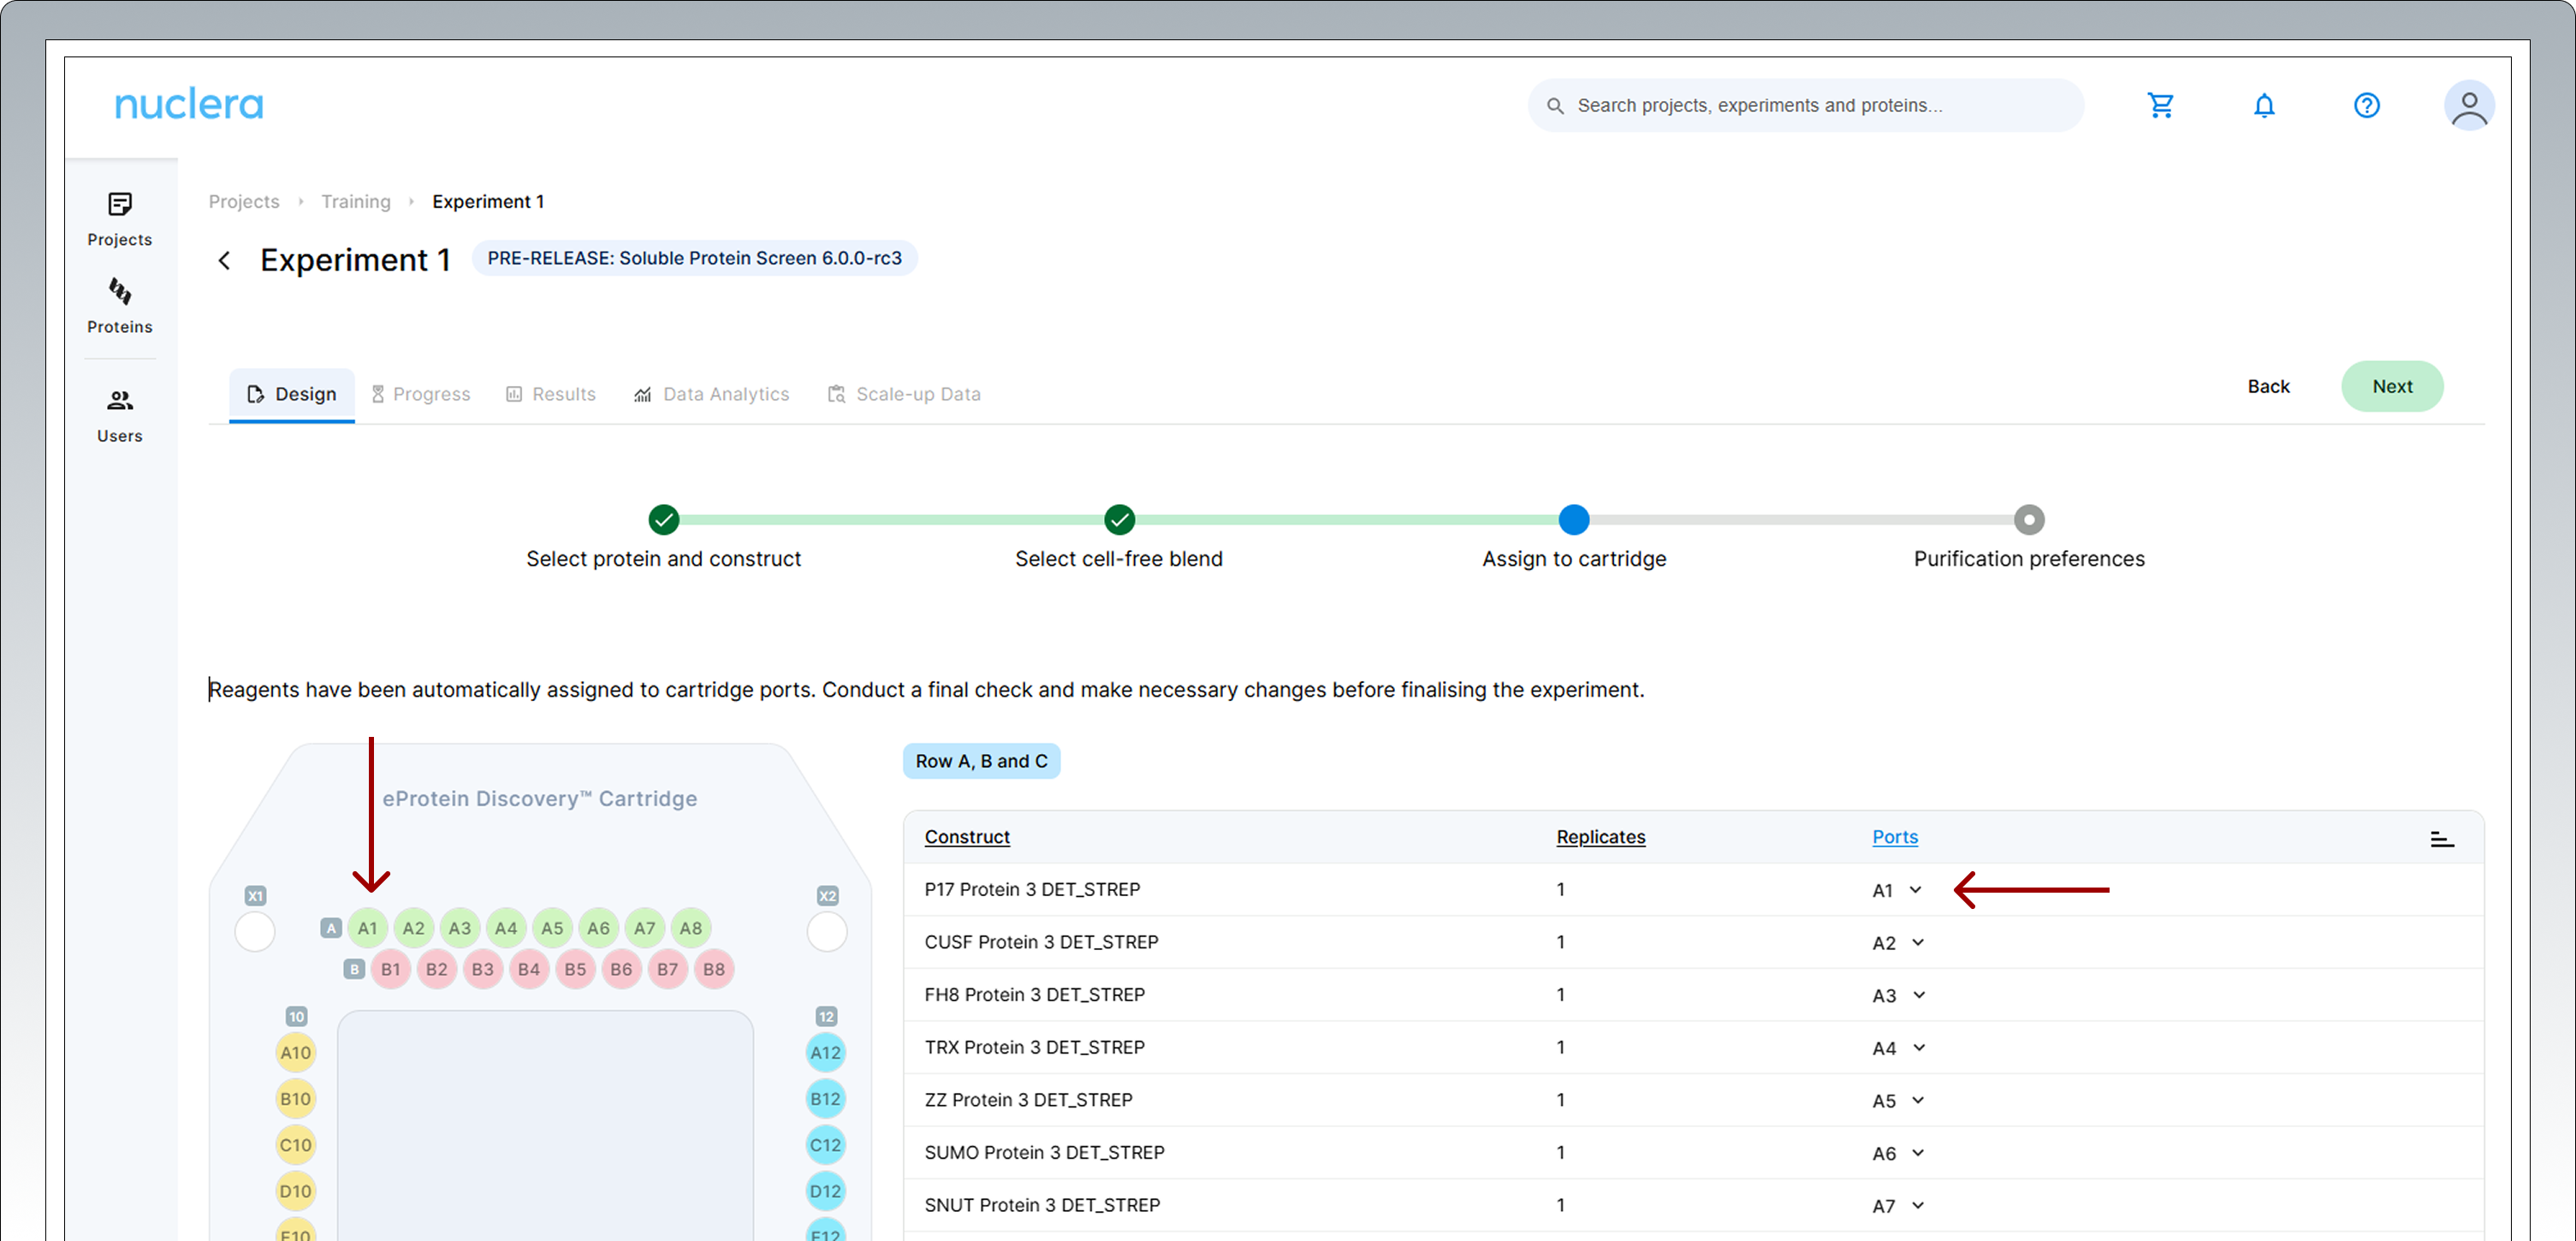The width and height of the screenshot is (2576, 1241).
Task: Sort by the Construct column header
Action: coord(967,837)
